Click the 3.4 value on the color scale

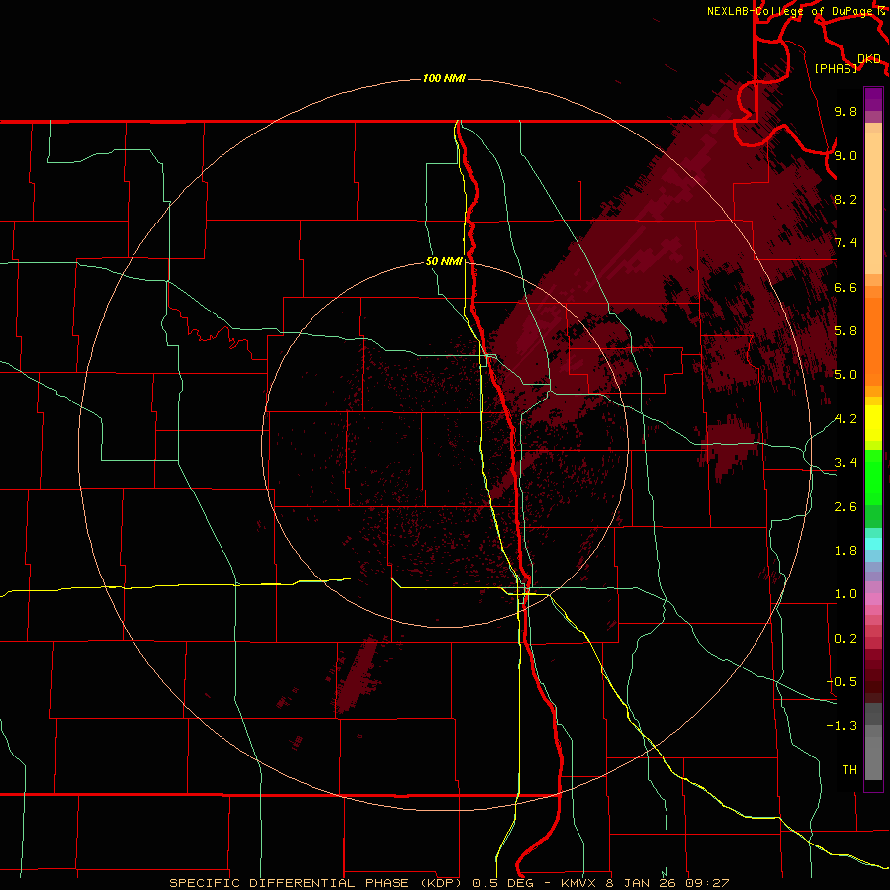pyautogui.click(x=845, y=463)
